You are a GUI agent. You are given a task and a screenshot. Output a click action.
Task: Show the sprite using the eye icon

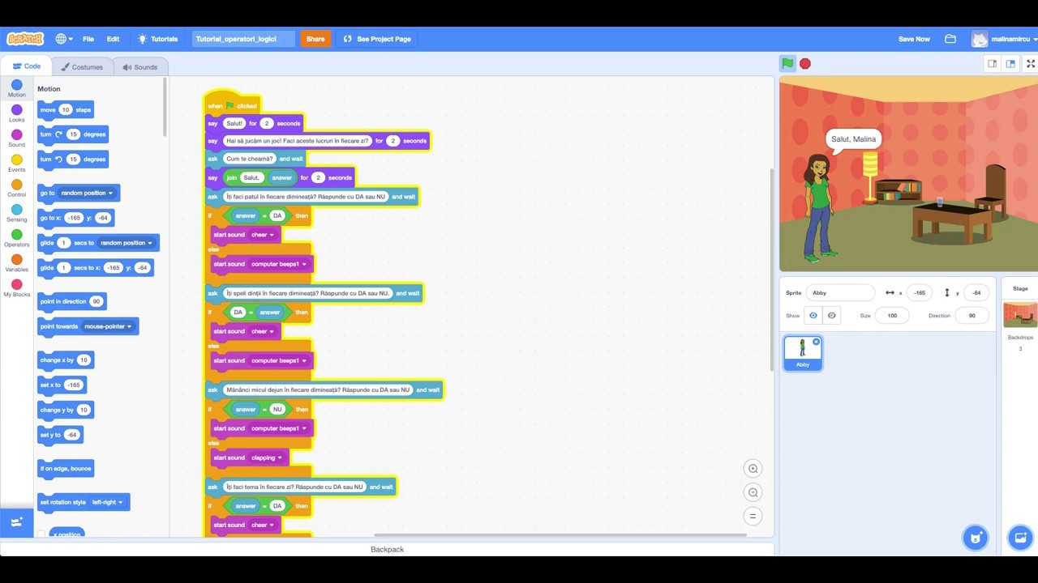tap(813, 316)
